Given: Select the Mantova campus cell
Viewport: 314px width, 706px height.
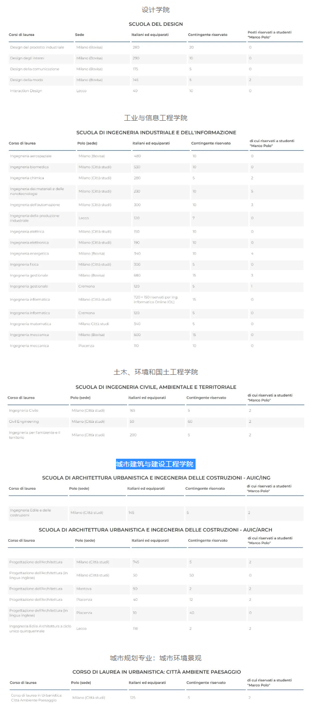Looking at the screenshot, I should coord(84,589).
